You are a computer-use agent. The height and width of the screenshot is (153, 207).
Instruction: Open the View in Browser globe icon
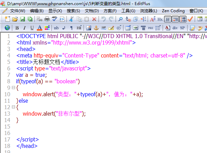click(x=7, y=28)
